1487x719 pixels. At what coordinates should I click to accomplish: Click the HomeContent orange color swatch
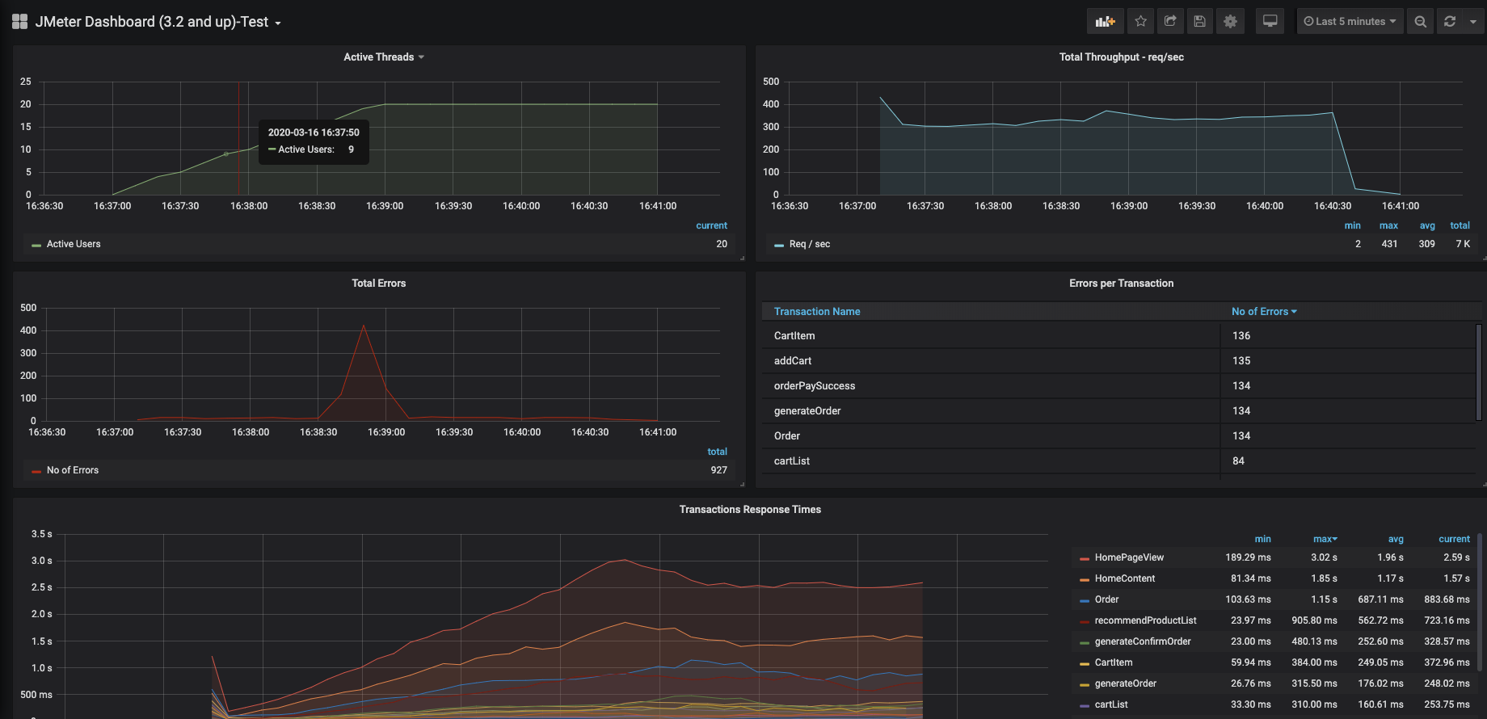1085,579
